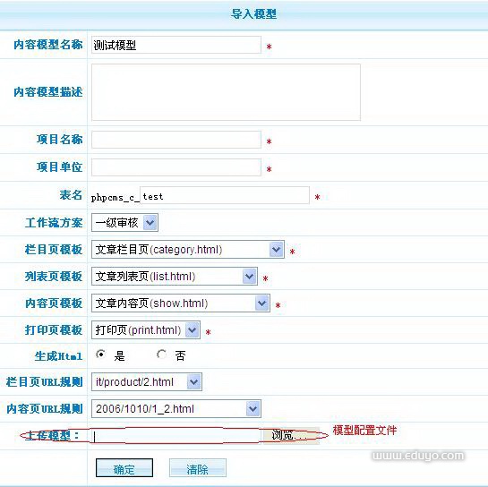This screenshot has width=488, height=487.
Task: Focus the 内容模型名称 field containing 测试模型
Action: point(176,45)
